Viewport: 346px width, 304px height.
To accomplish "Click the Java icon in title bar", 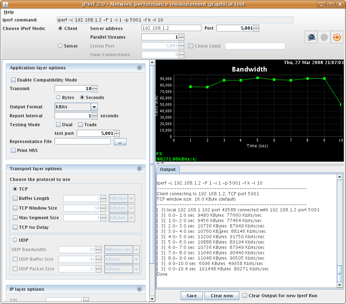I will coord(5,4).
